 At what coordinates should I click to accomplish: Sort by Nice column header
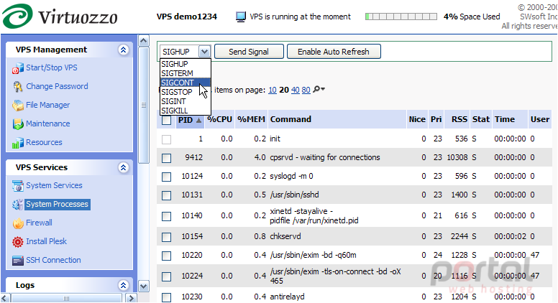[417, 119]
